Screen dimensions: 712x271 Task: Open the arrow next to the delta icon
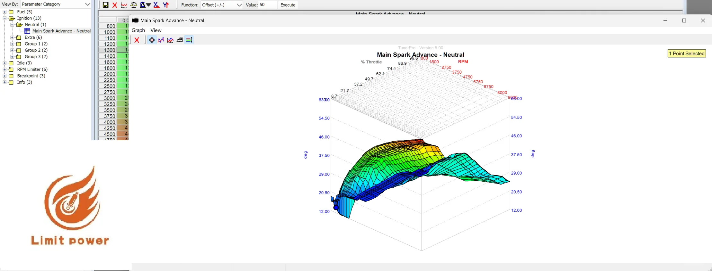148,5
